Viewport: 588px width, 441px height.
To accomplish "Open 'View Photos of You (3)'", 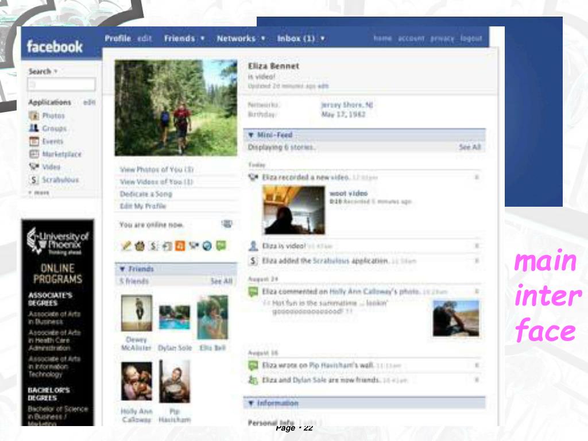I will click(156, 169).
